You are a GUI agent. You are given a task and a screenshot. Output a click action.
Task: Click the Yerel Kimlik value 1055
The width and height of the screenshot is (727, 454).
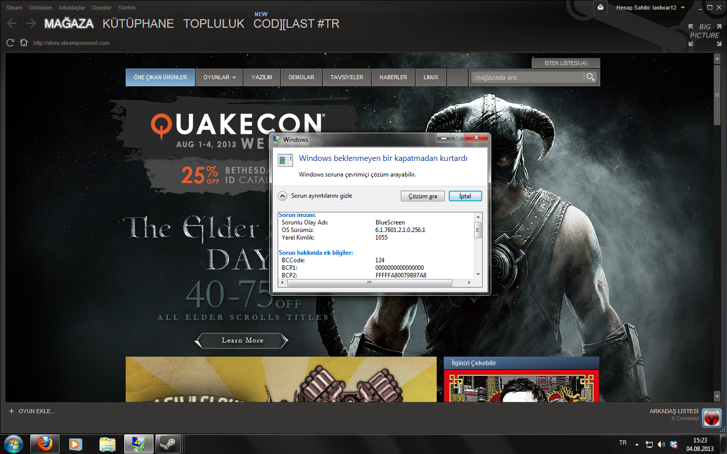tap(381, 238)
